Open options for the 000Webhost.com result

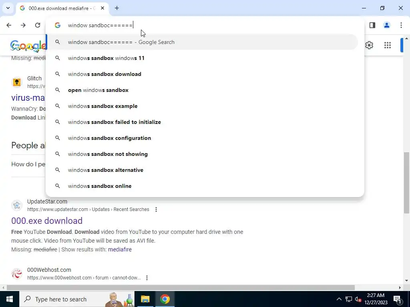147,278
